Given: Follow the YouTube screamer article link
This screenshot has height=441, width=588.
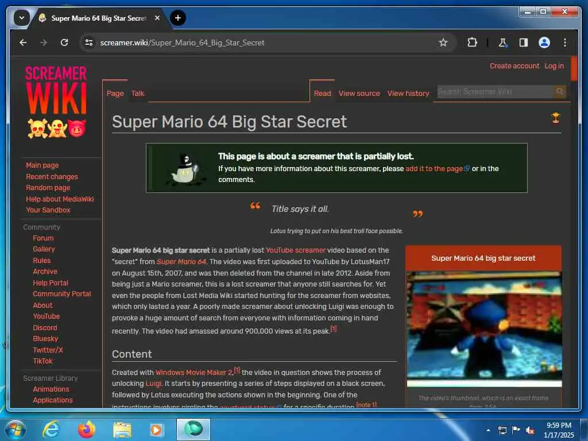Looking at the screenshot, I should tap(296, 250).
